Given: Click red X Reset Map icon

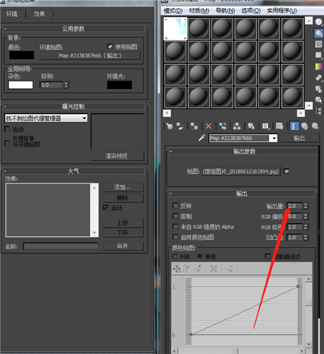Looking at the screenshot, I should pyautogui.click(x=208, y=126).
